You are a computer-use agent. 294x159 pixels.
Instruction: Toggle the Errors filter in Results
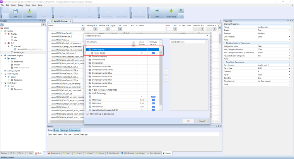[x=56, y=130]
